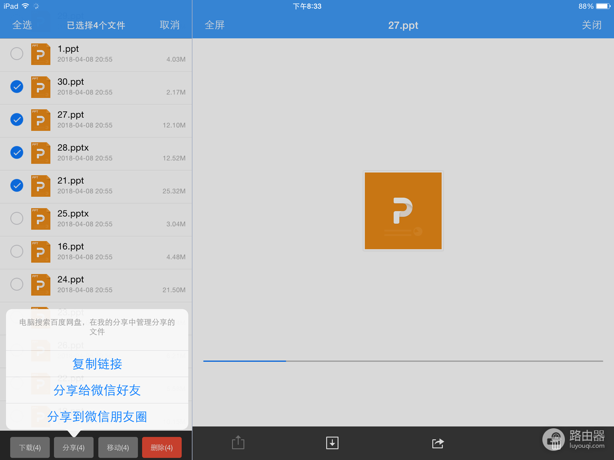Screen dimensions: 614x460
Task: Tap the 16.ppt file icon
Action: [x=40, y=252]
